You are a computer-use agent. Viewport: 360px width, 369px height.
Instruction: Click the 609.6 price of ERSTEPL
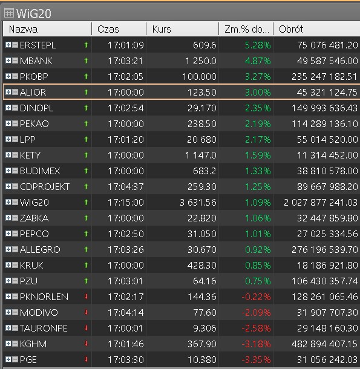(205, 45)
